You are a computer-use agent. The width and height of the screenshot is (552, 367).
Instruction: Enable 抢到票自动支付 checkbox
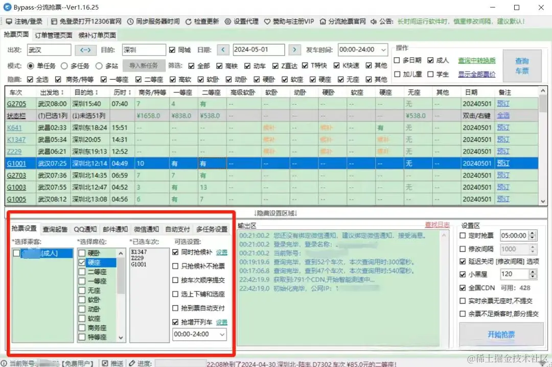click(175, 308)
